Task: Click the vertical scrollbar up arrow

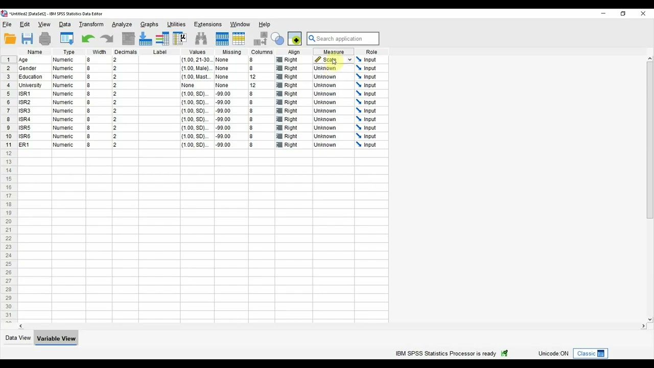Action: pyautogui.click(x=649, y=58)
